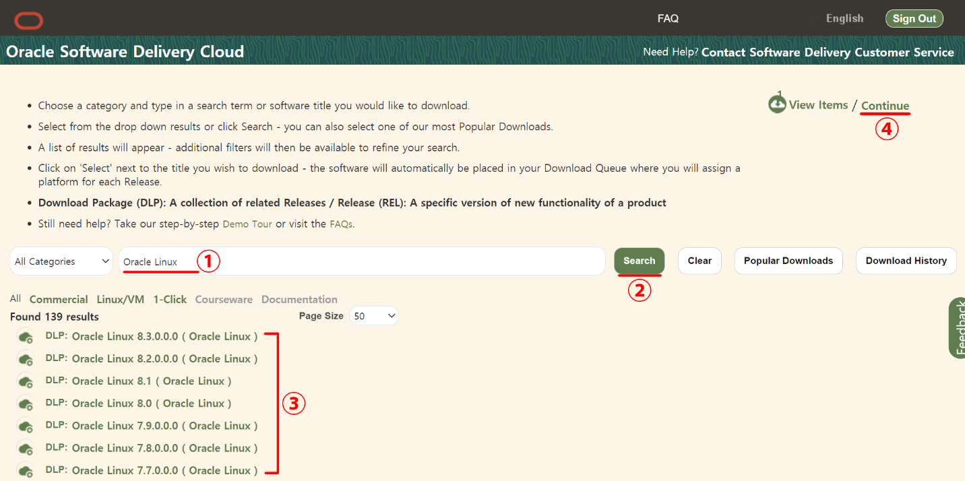Screen dimensions: 965x481
Task: Open the All Categories dropdown
Action: tap(61, 261)
